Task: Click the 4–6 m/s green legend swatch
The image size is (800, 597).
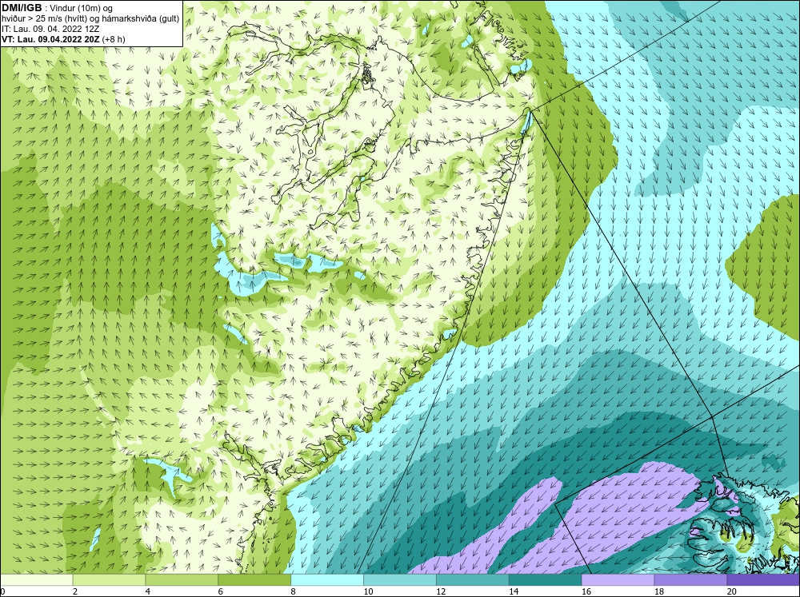Action: pyautogui.click(x=182, y=580)
